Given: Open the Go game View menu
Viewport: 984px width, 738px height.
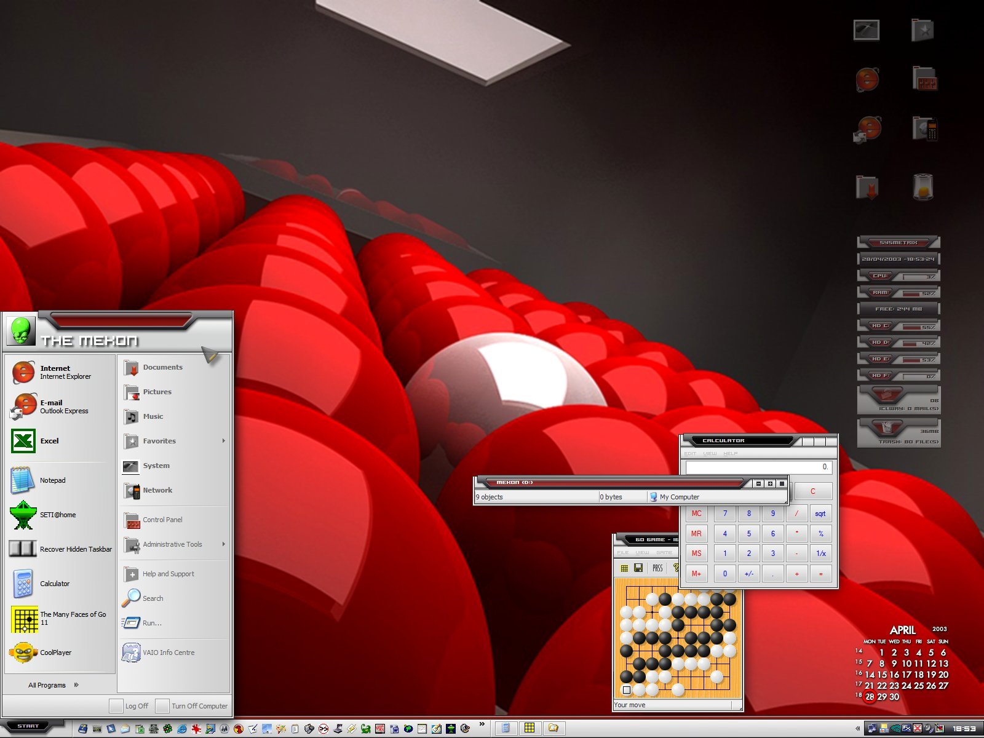Looking at the screenshot, I should tap(642, 553).
